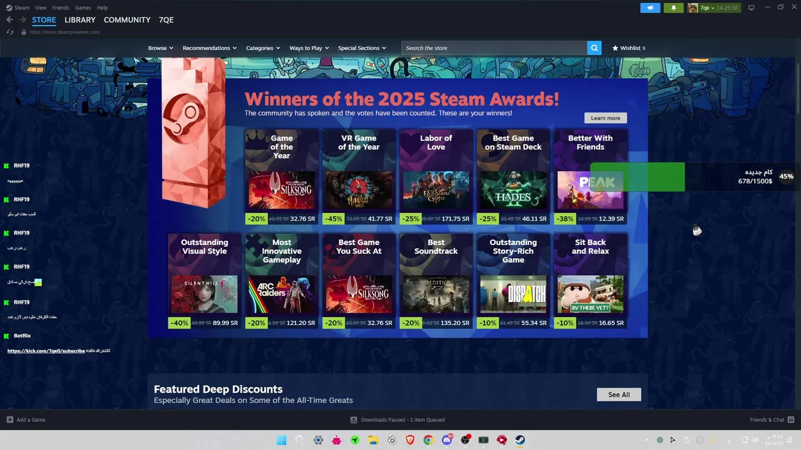This screenshot has width=801, height=450.
Task: Click the back navigation arrow
Action: coord(9,20)
